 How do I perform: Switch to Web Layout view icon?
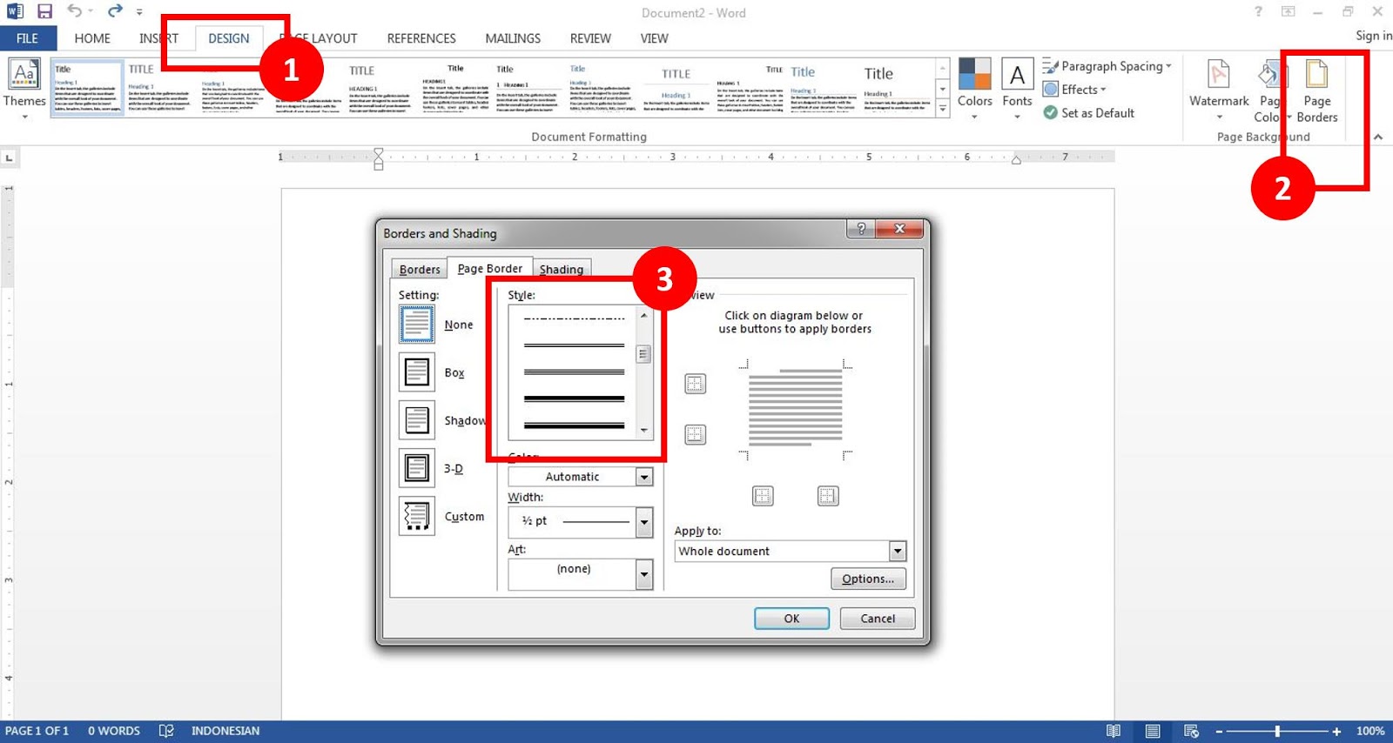pos(1192,731)
